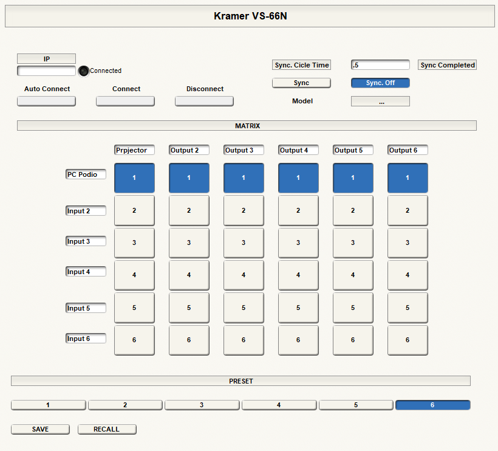Click the button under Connect label
Screen dimensions: 498x451
click(x=125, y=101)
